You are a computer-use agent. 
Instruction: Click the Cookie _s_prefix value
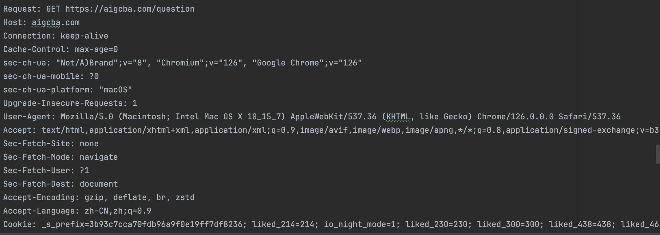[142, 225]
